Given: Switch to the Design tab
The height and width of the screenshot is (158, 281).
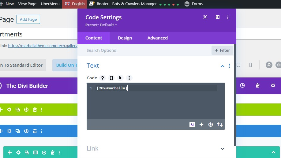Looking at the screenshot, I should [x=125, y=38].
